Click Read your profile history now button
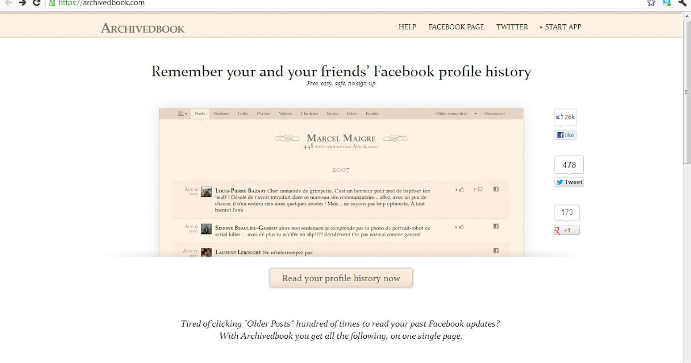 point(341,278)
